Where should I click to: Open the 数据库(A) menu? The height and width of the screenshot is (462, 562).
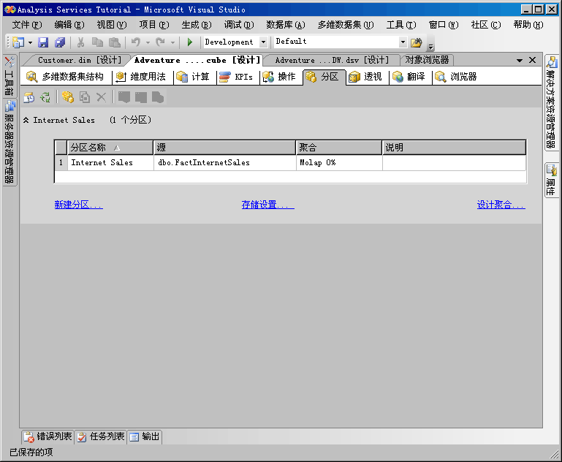click(285, 25)
